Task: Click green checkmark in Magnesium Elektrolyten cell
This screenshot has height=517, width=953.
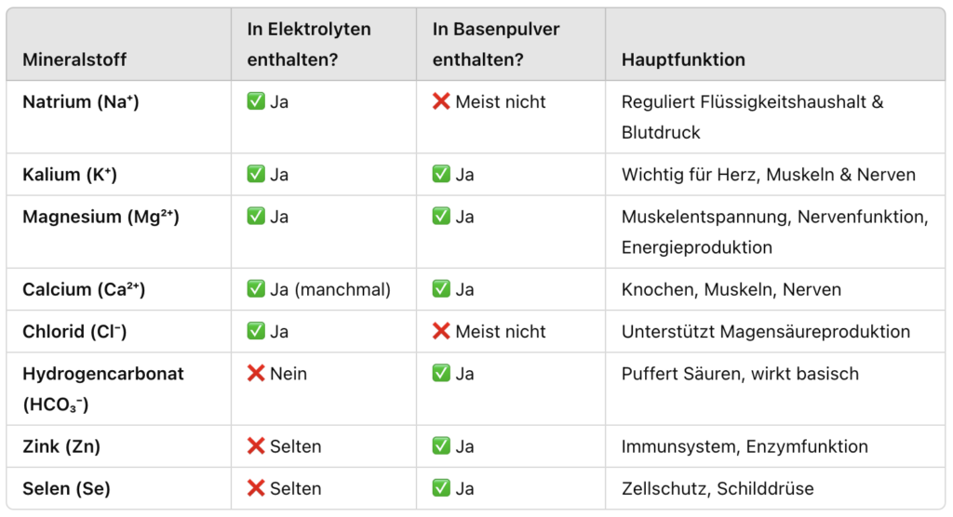Action: click(256, 216)
